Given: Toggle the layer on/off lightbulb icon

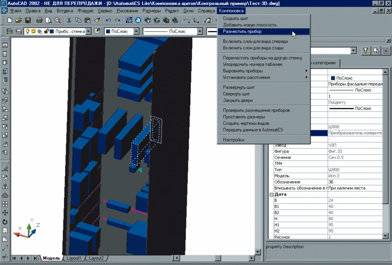Looking at the screenshot, I should [x=27, y=31].
